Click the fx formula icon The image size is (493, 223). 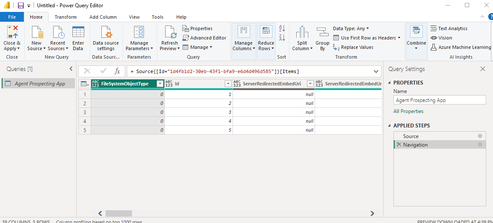[x=117, y=71]
